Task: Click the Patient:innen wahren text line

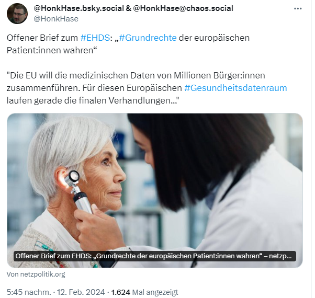Action: (52, 50)
